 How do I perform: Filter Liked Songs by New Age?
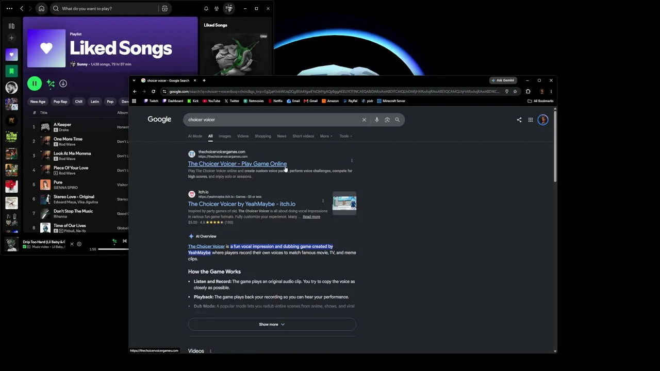coord(38,102)
